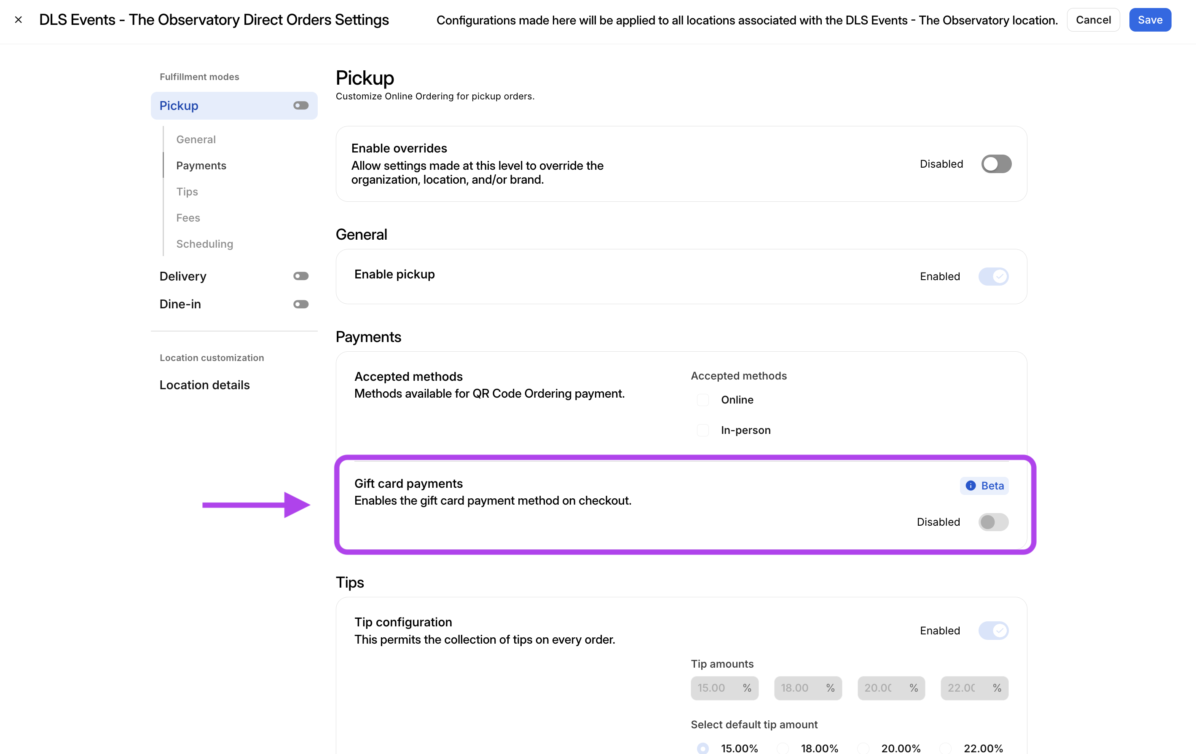Open the Payments section in sidebar

click(201, 165)
